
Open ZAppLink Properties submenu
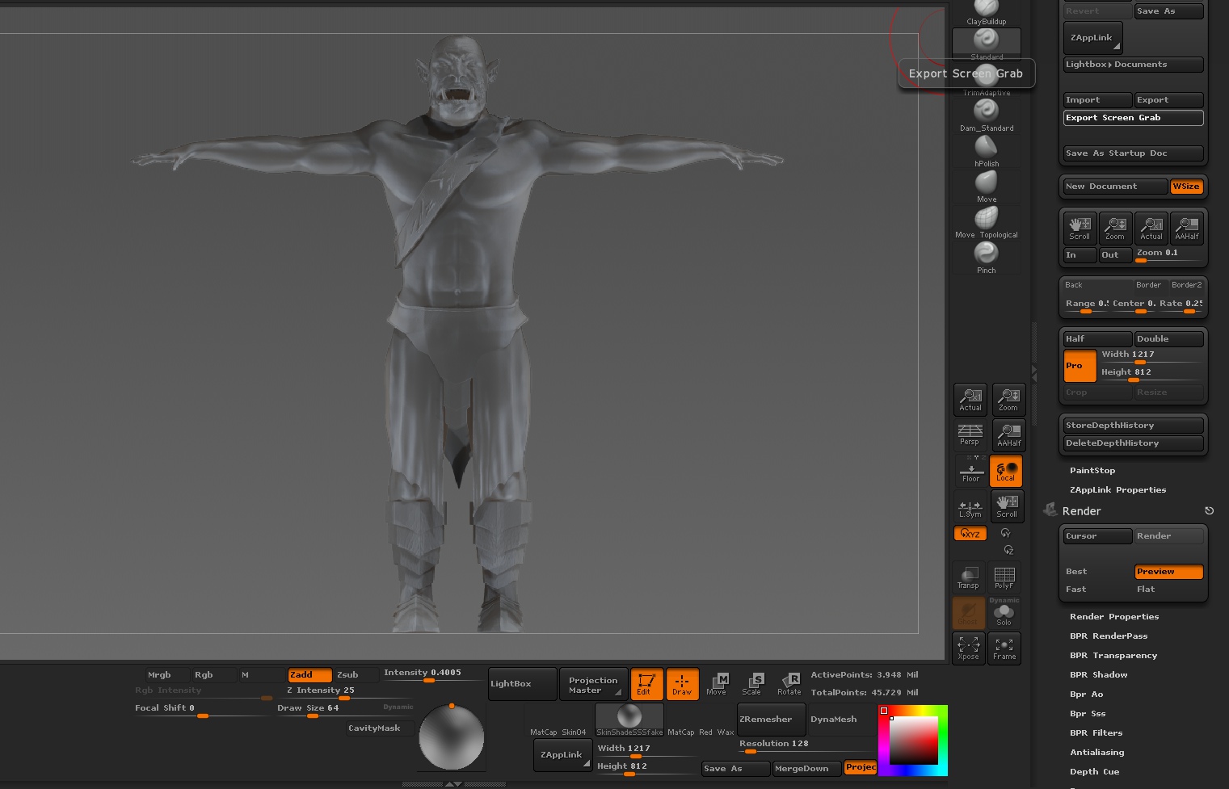tap(1118, 490)
